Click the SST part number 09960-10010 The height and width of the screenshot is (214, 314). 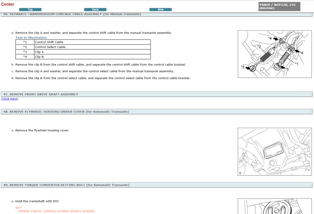(30, 211)
